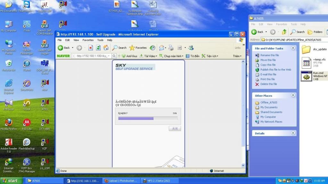This screenshot has height=184, width=328.
Task: Click Start button on taskbar
Action: (11, 181)
